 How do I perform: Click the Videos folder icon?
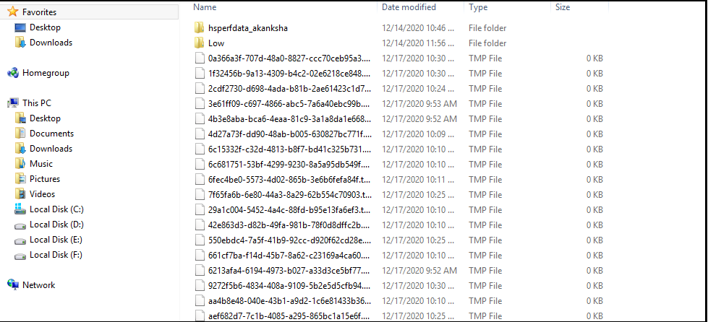(20, 194)
